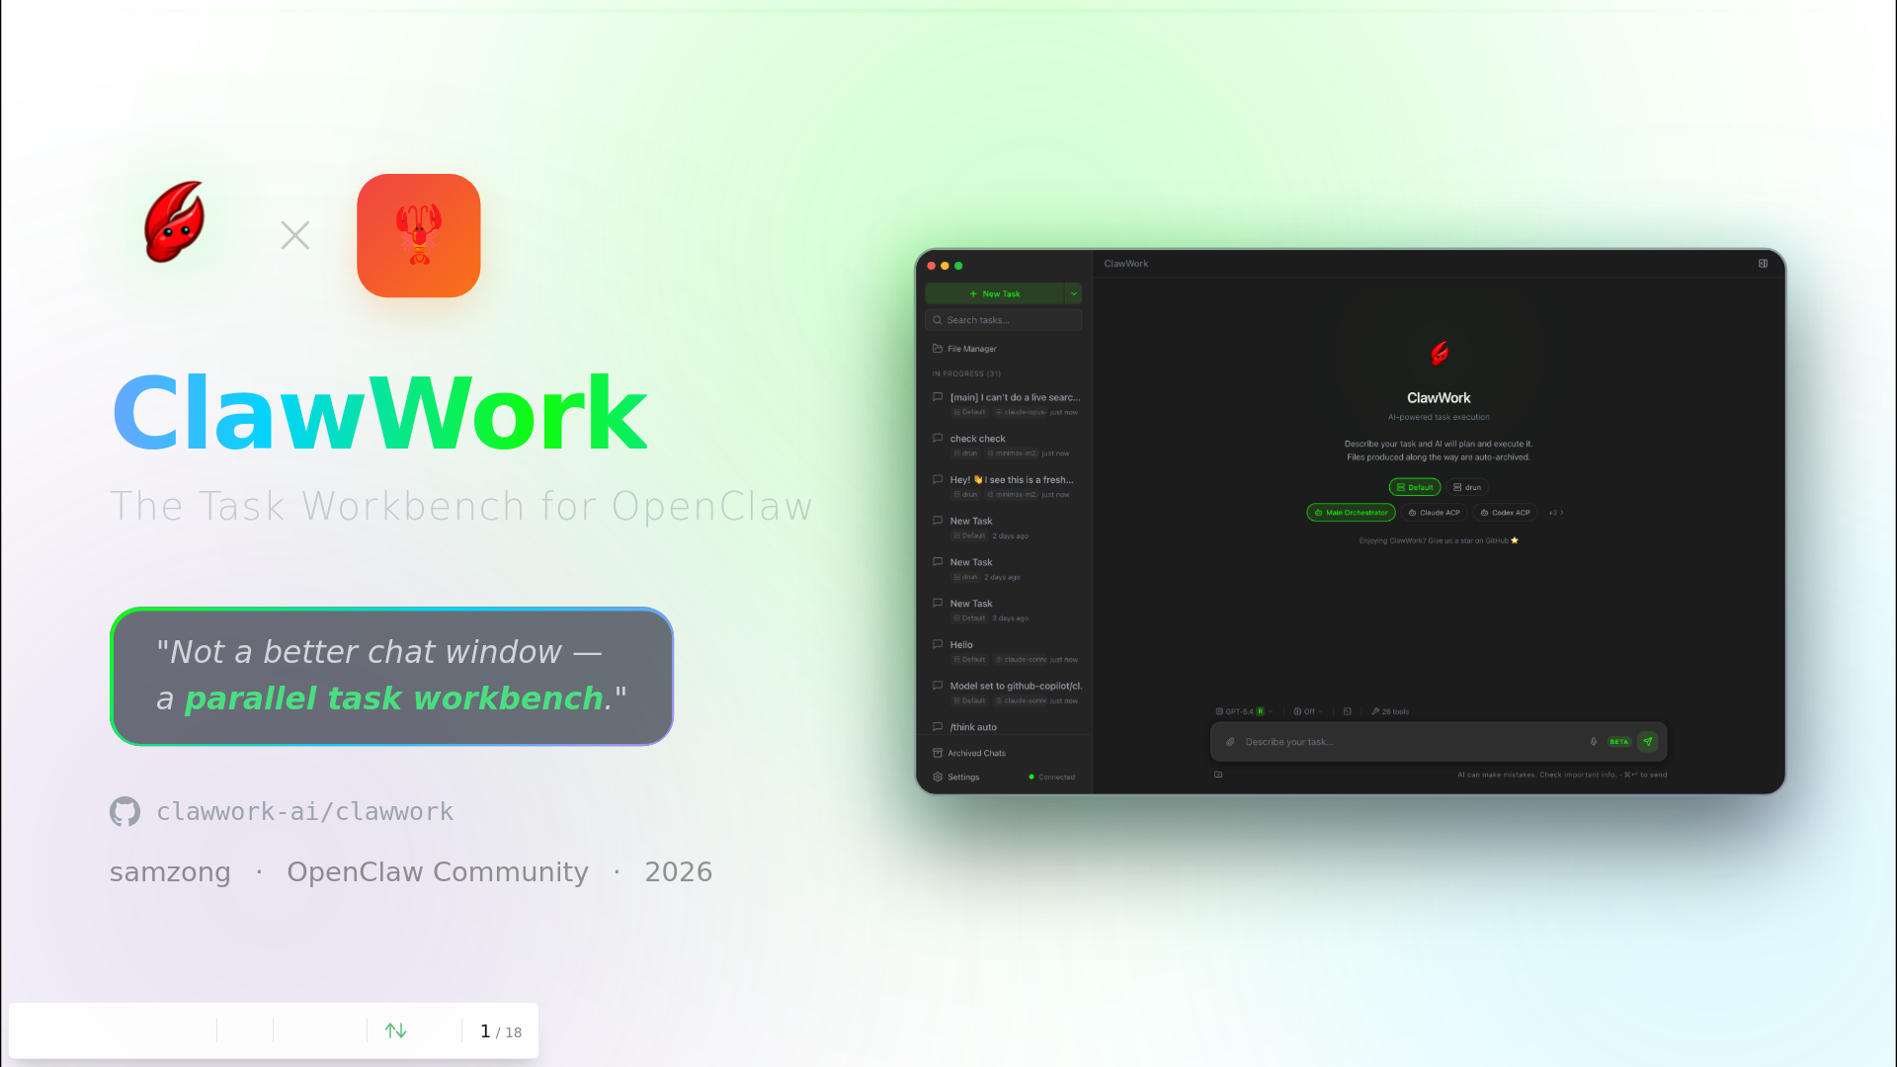Open the New Task row tagged drun

pos(1006,569)
